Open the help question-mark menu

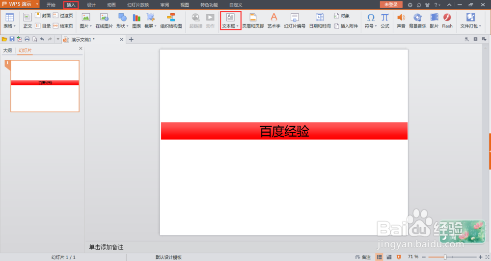437,5
